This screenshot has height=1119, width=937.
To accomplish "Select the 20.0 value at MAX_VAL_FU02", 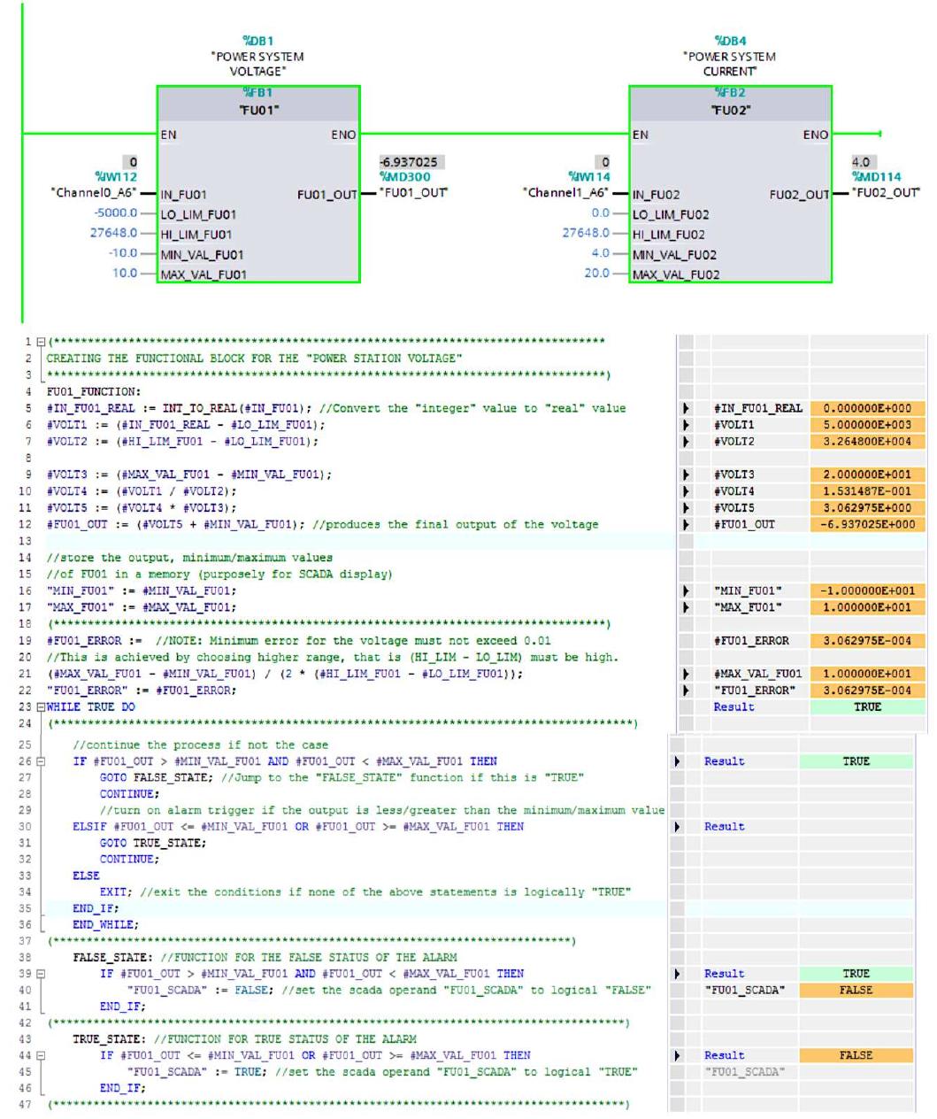I will [597, 273].
